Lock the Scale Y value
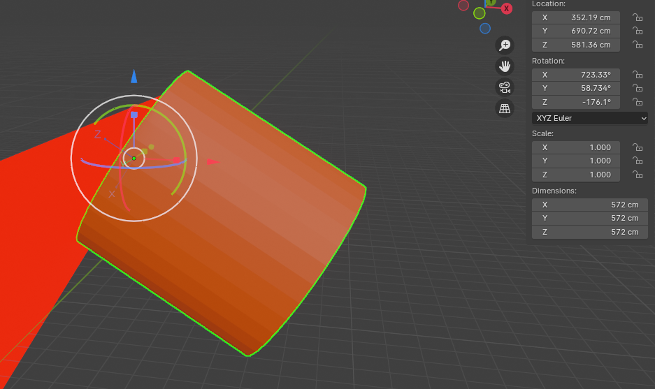 pos(638,161)
